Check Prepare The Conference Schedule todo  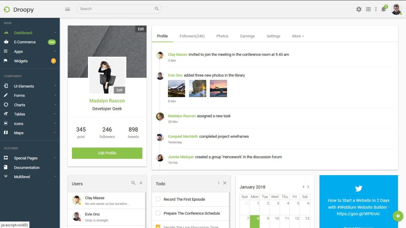tap(158, 213)
